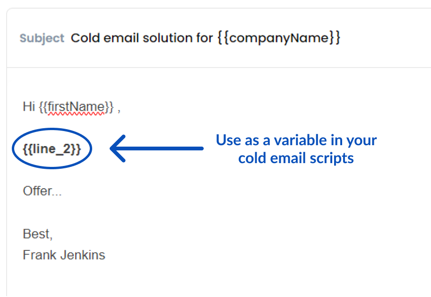The width and height of the screenshot is (431, 297).
Task: Click the "Hi" greeting word
Action: 28,107
